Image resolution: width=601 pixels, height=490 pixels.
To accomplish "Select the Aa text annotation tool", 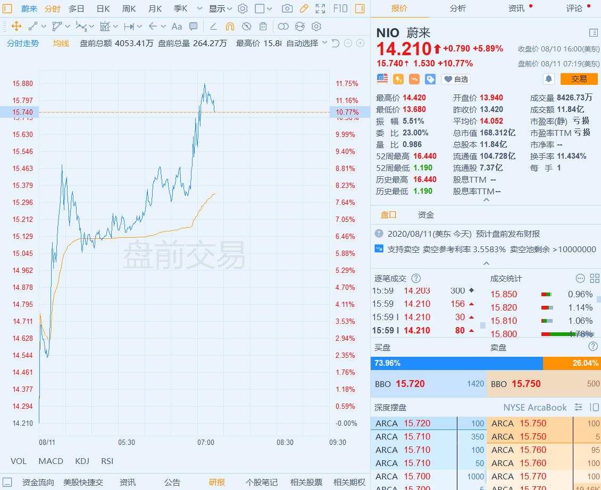I will coord(177,27).
